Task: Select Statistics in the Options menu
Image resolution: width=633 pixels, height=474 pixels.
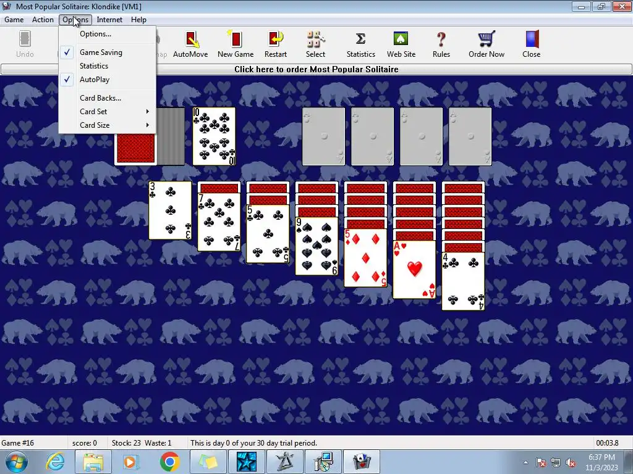Action: (x=108, y=66)
